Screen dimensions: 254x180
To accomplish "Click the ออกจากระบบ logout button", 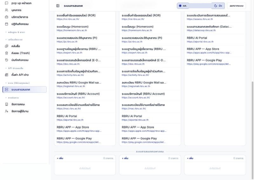I will (x=236, y=6).
